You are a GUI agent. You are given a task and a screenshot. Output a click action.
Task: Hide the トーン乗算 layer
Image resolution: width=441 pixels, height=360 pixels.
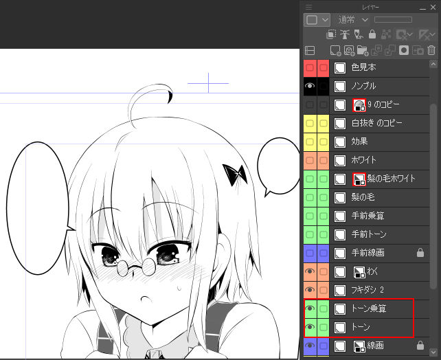point(310,309)
